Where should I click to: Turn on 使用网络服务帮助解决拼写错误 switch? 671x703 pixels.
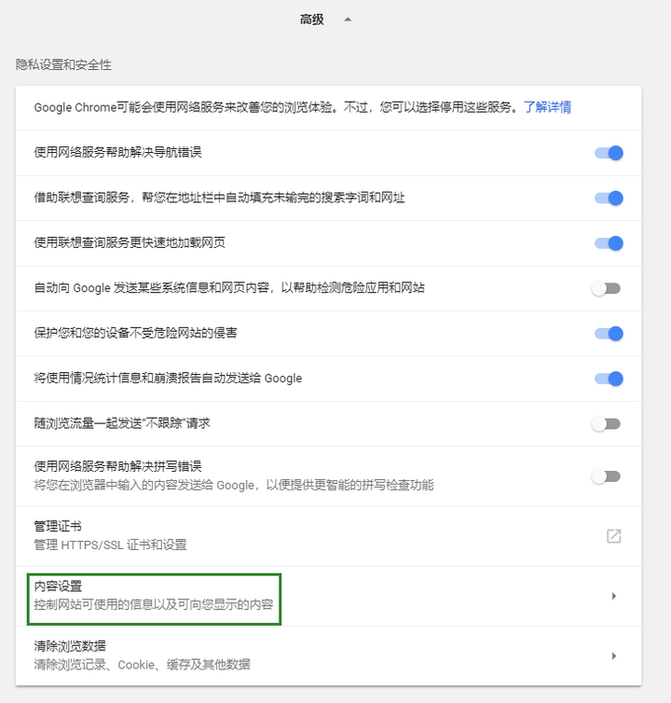(x=606, y=476)
